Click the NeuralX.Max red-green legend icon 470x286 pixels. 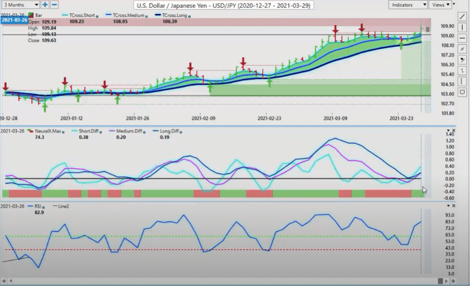point(30,131)
